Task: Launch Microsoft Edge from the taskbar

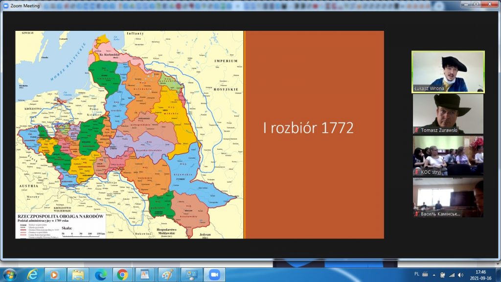Action: (101, 274)
